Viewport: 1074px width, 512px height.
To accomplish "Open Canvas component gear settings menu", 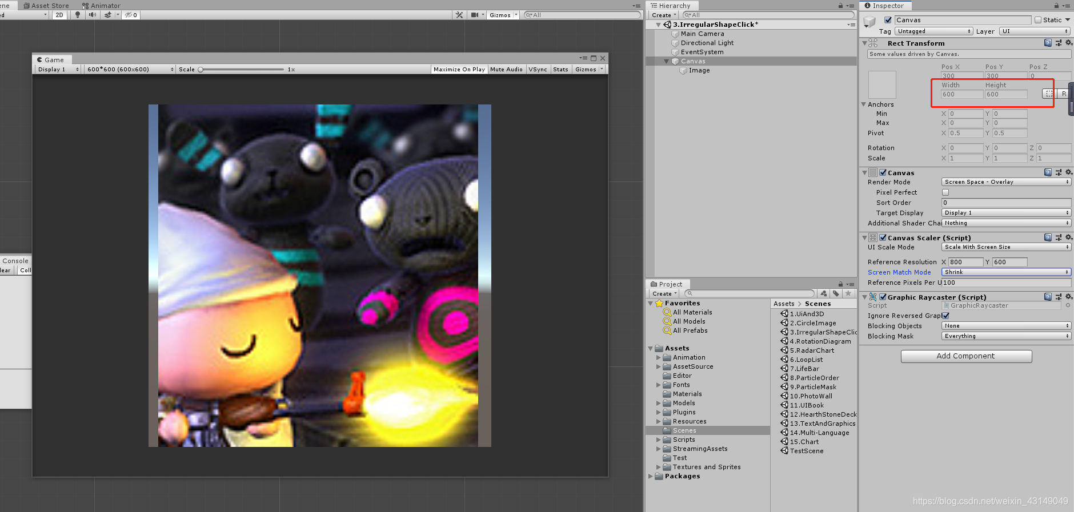I will point(1068,172).
